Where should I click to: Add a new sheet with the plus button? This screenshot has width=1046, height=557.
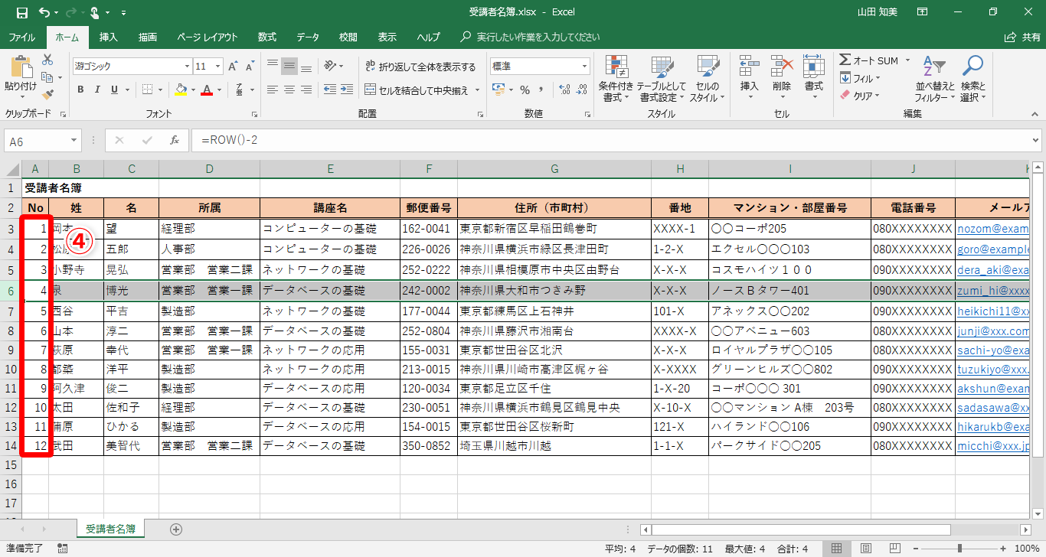(176, 529)
